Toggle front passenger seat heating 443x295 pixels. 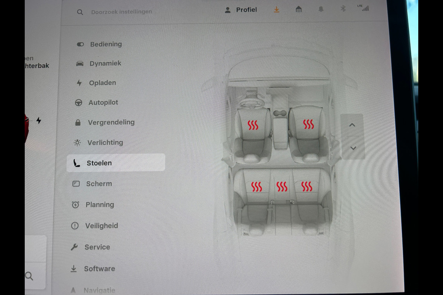[x=308, y=124]
